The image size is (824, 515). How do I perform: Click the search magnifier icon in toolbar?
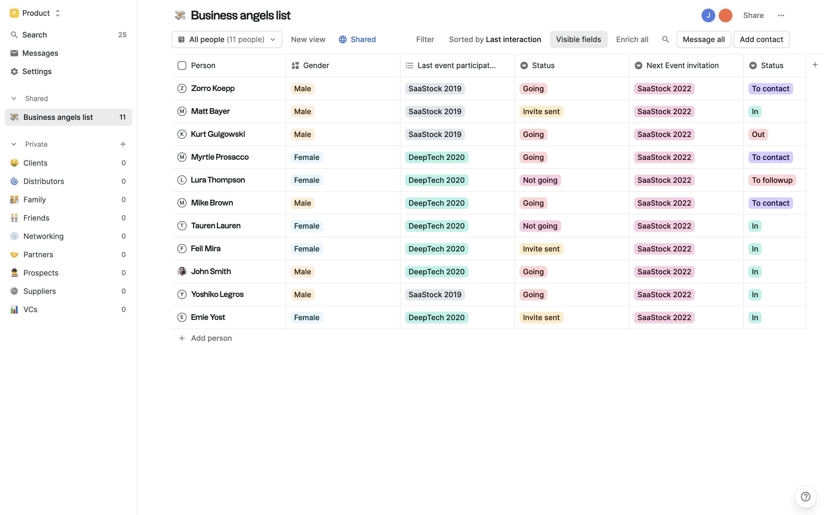(665, 39)
